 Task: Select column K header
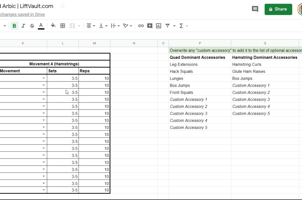tap(23, 43)
